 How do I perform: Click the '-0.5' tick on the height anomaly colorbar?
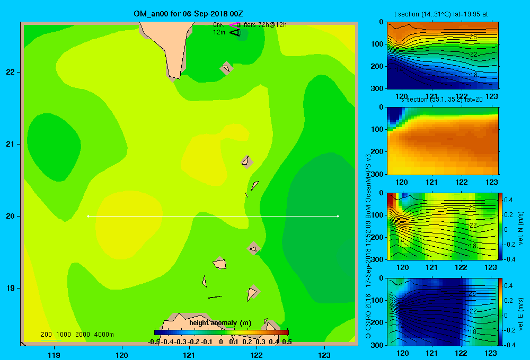coord(154,342)
